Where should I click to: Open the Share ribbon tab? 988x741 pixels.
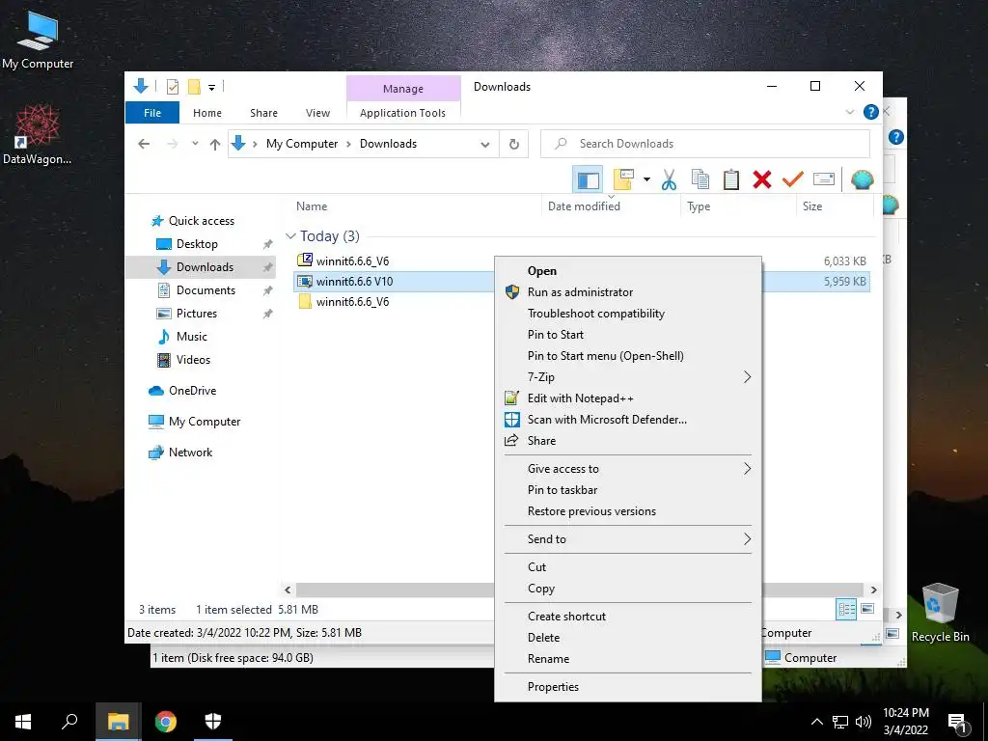pos(263,113)
